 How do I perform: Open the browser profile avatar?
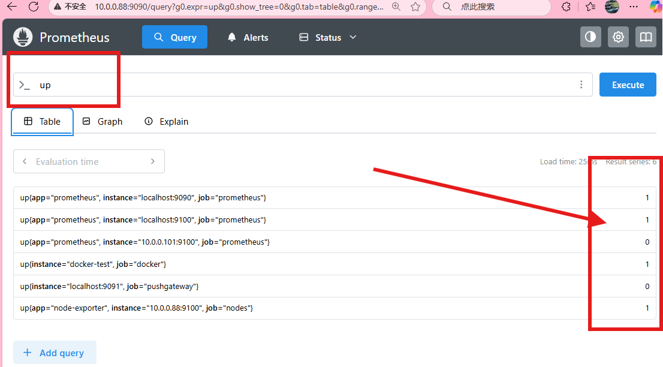pyautogui.click(x=612, y=7)
